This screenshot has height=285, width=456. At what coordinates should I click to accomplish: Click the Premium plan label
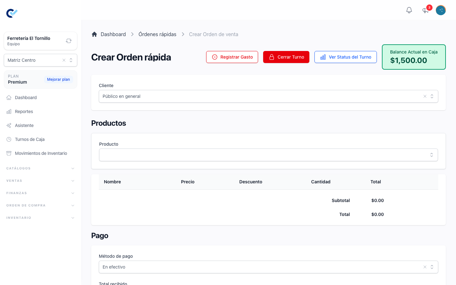coord(17,82)
